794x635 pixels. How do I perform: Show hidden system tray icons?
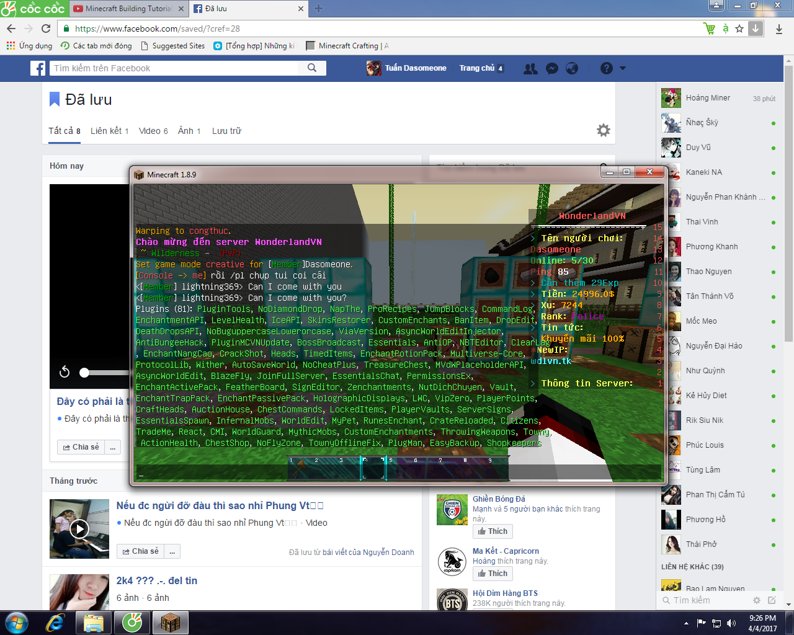(687, 623)
